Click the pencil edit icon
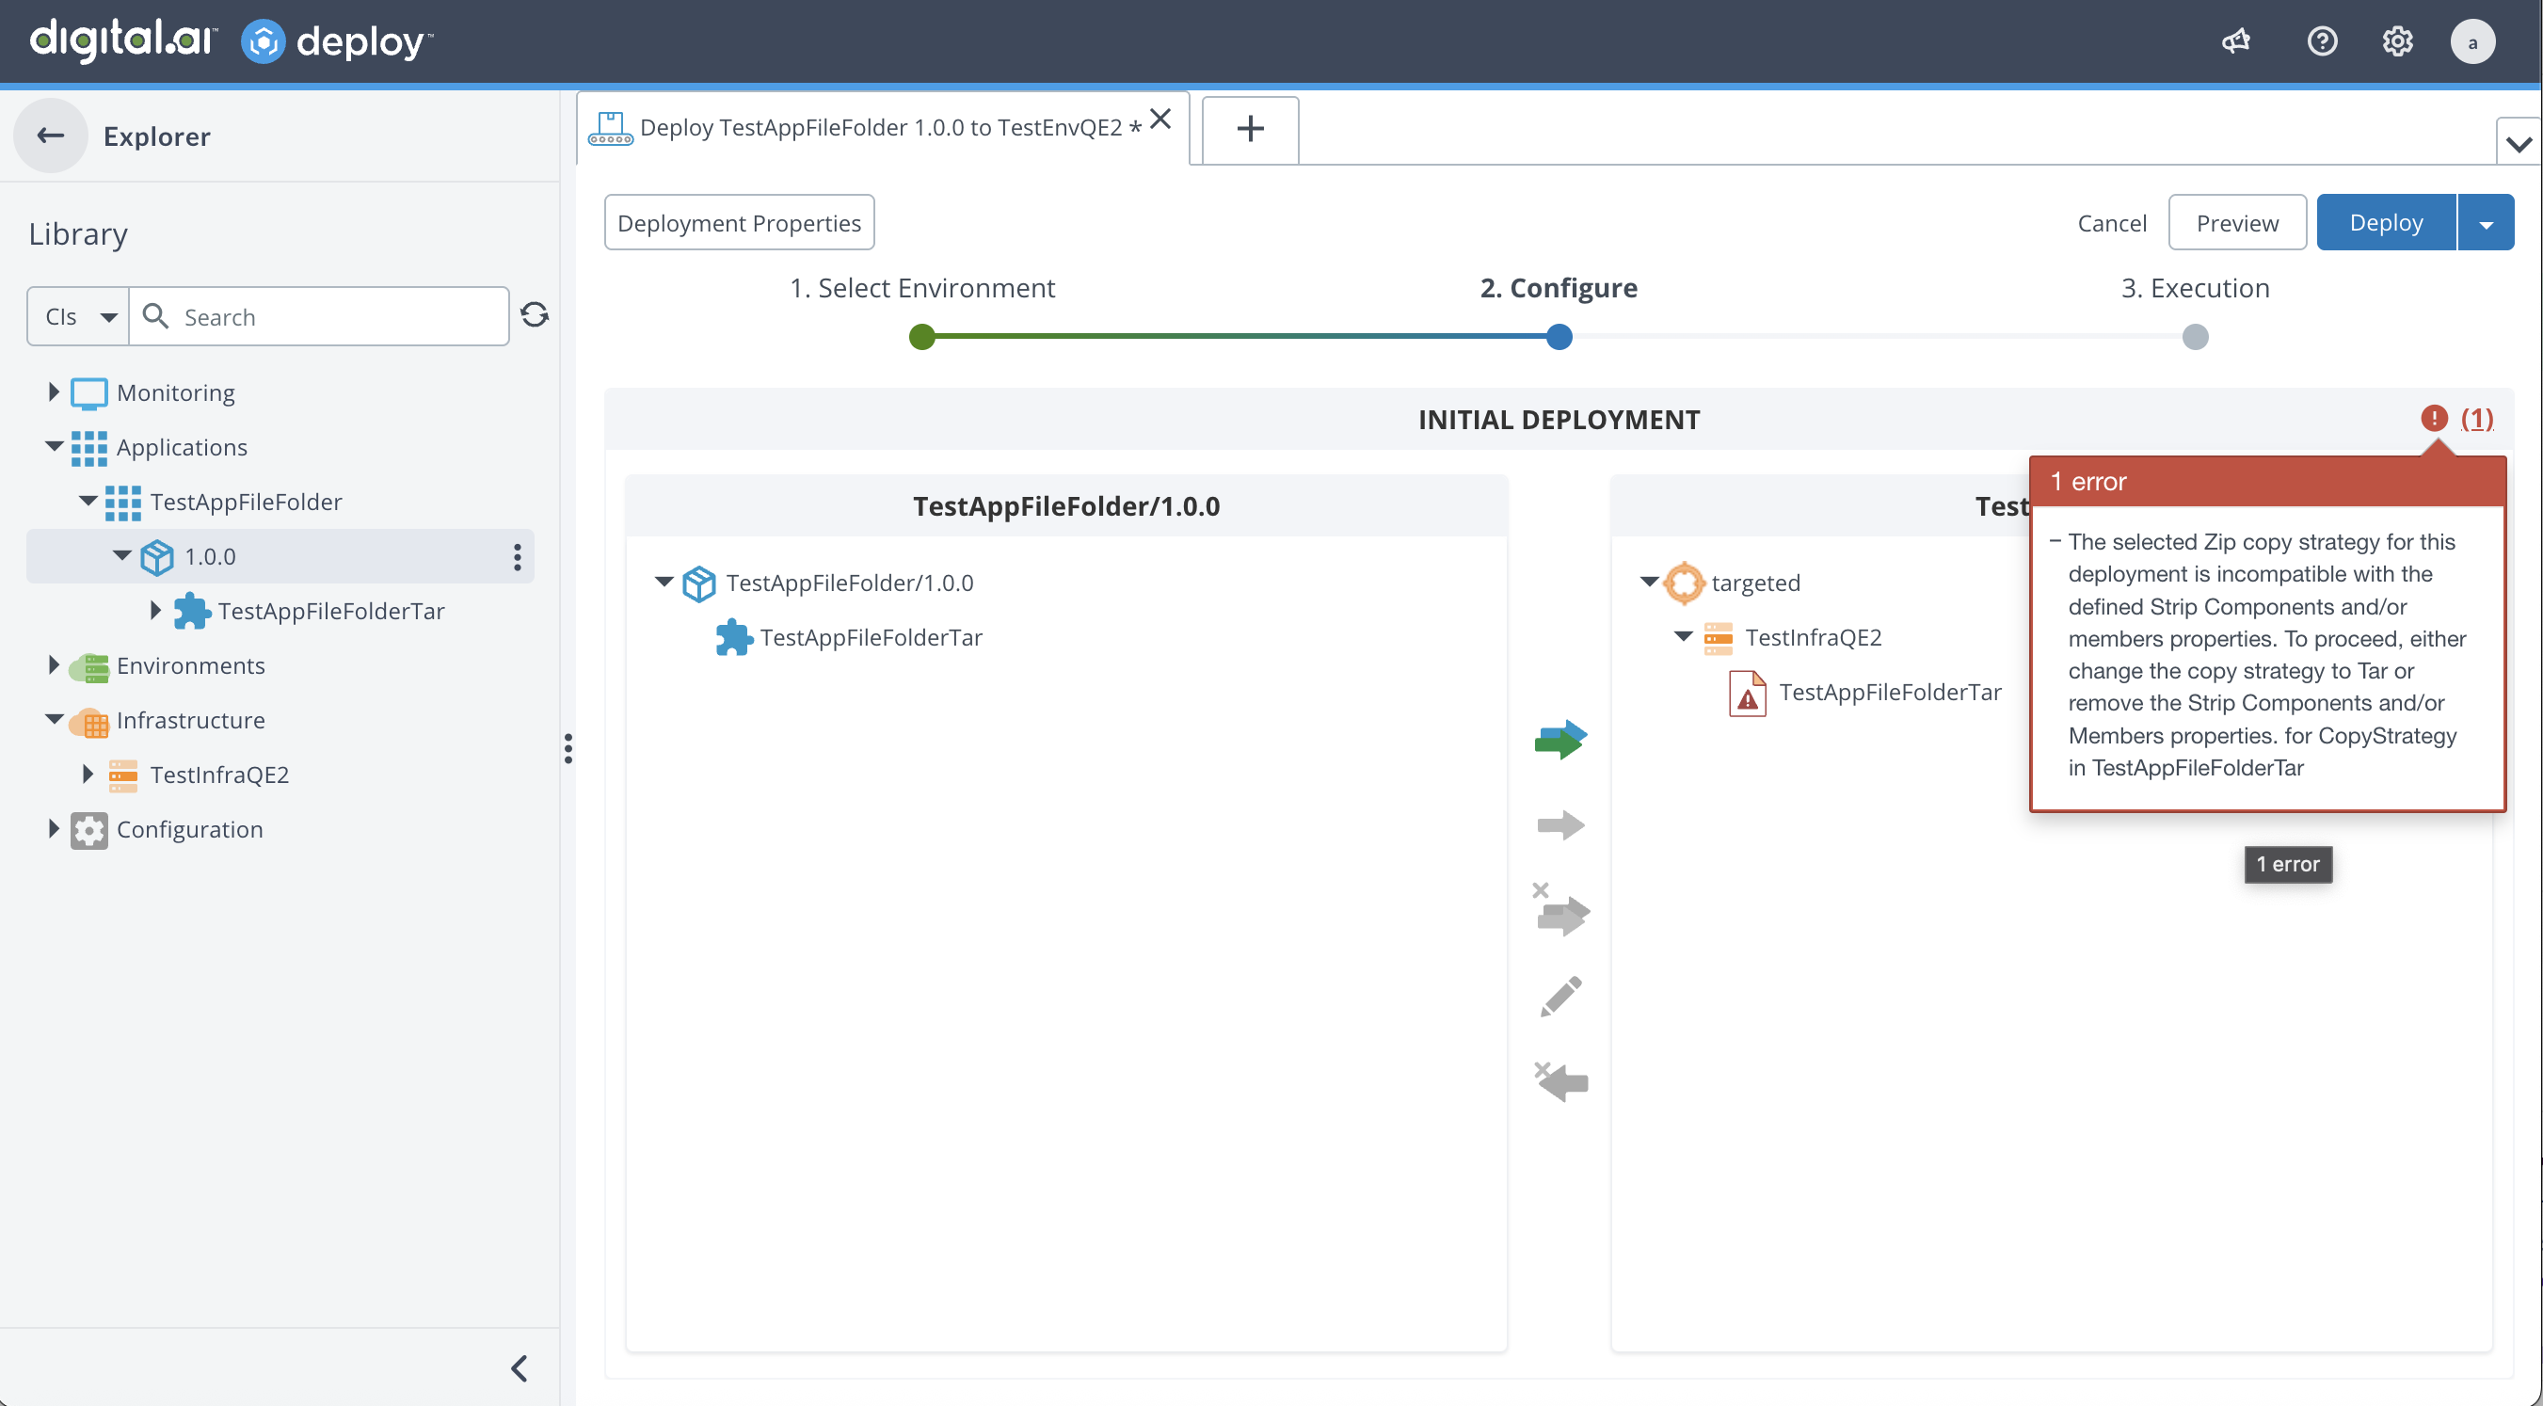This screenshot has width=2543, height=1406. 1559,997
